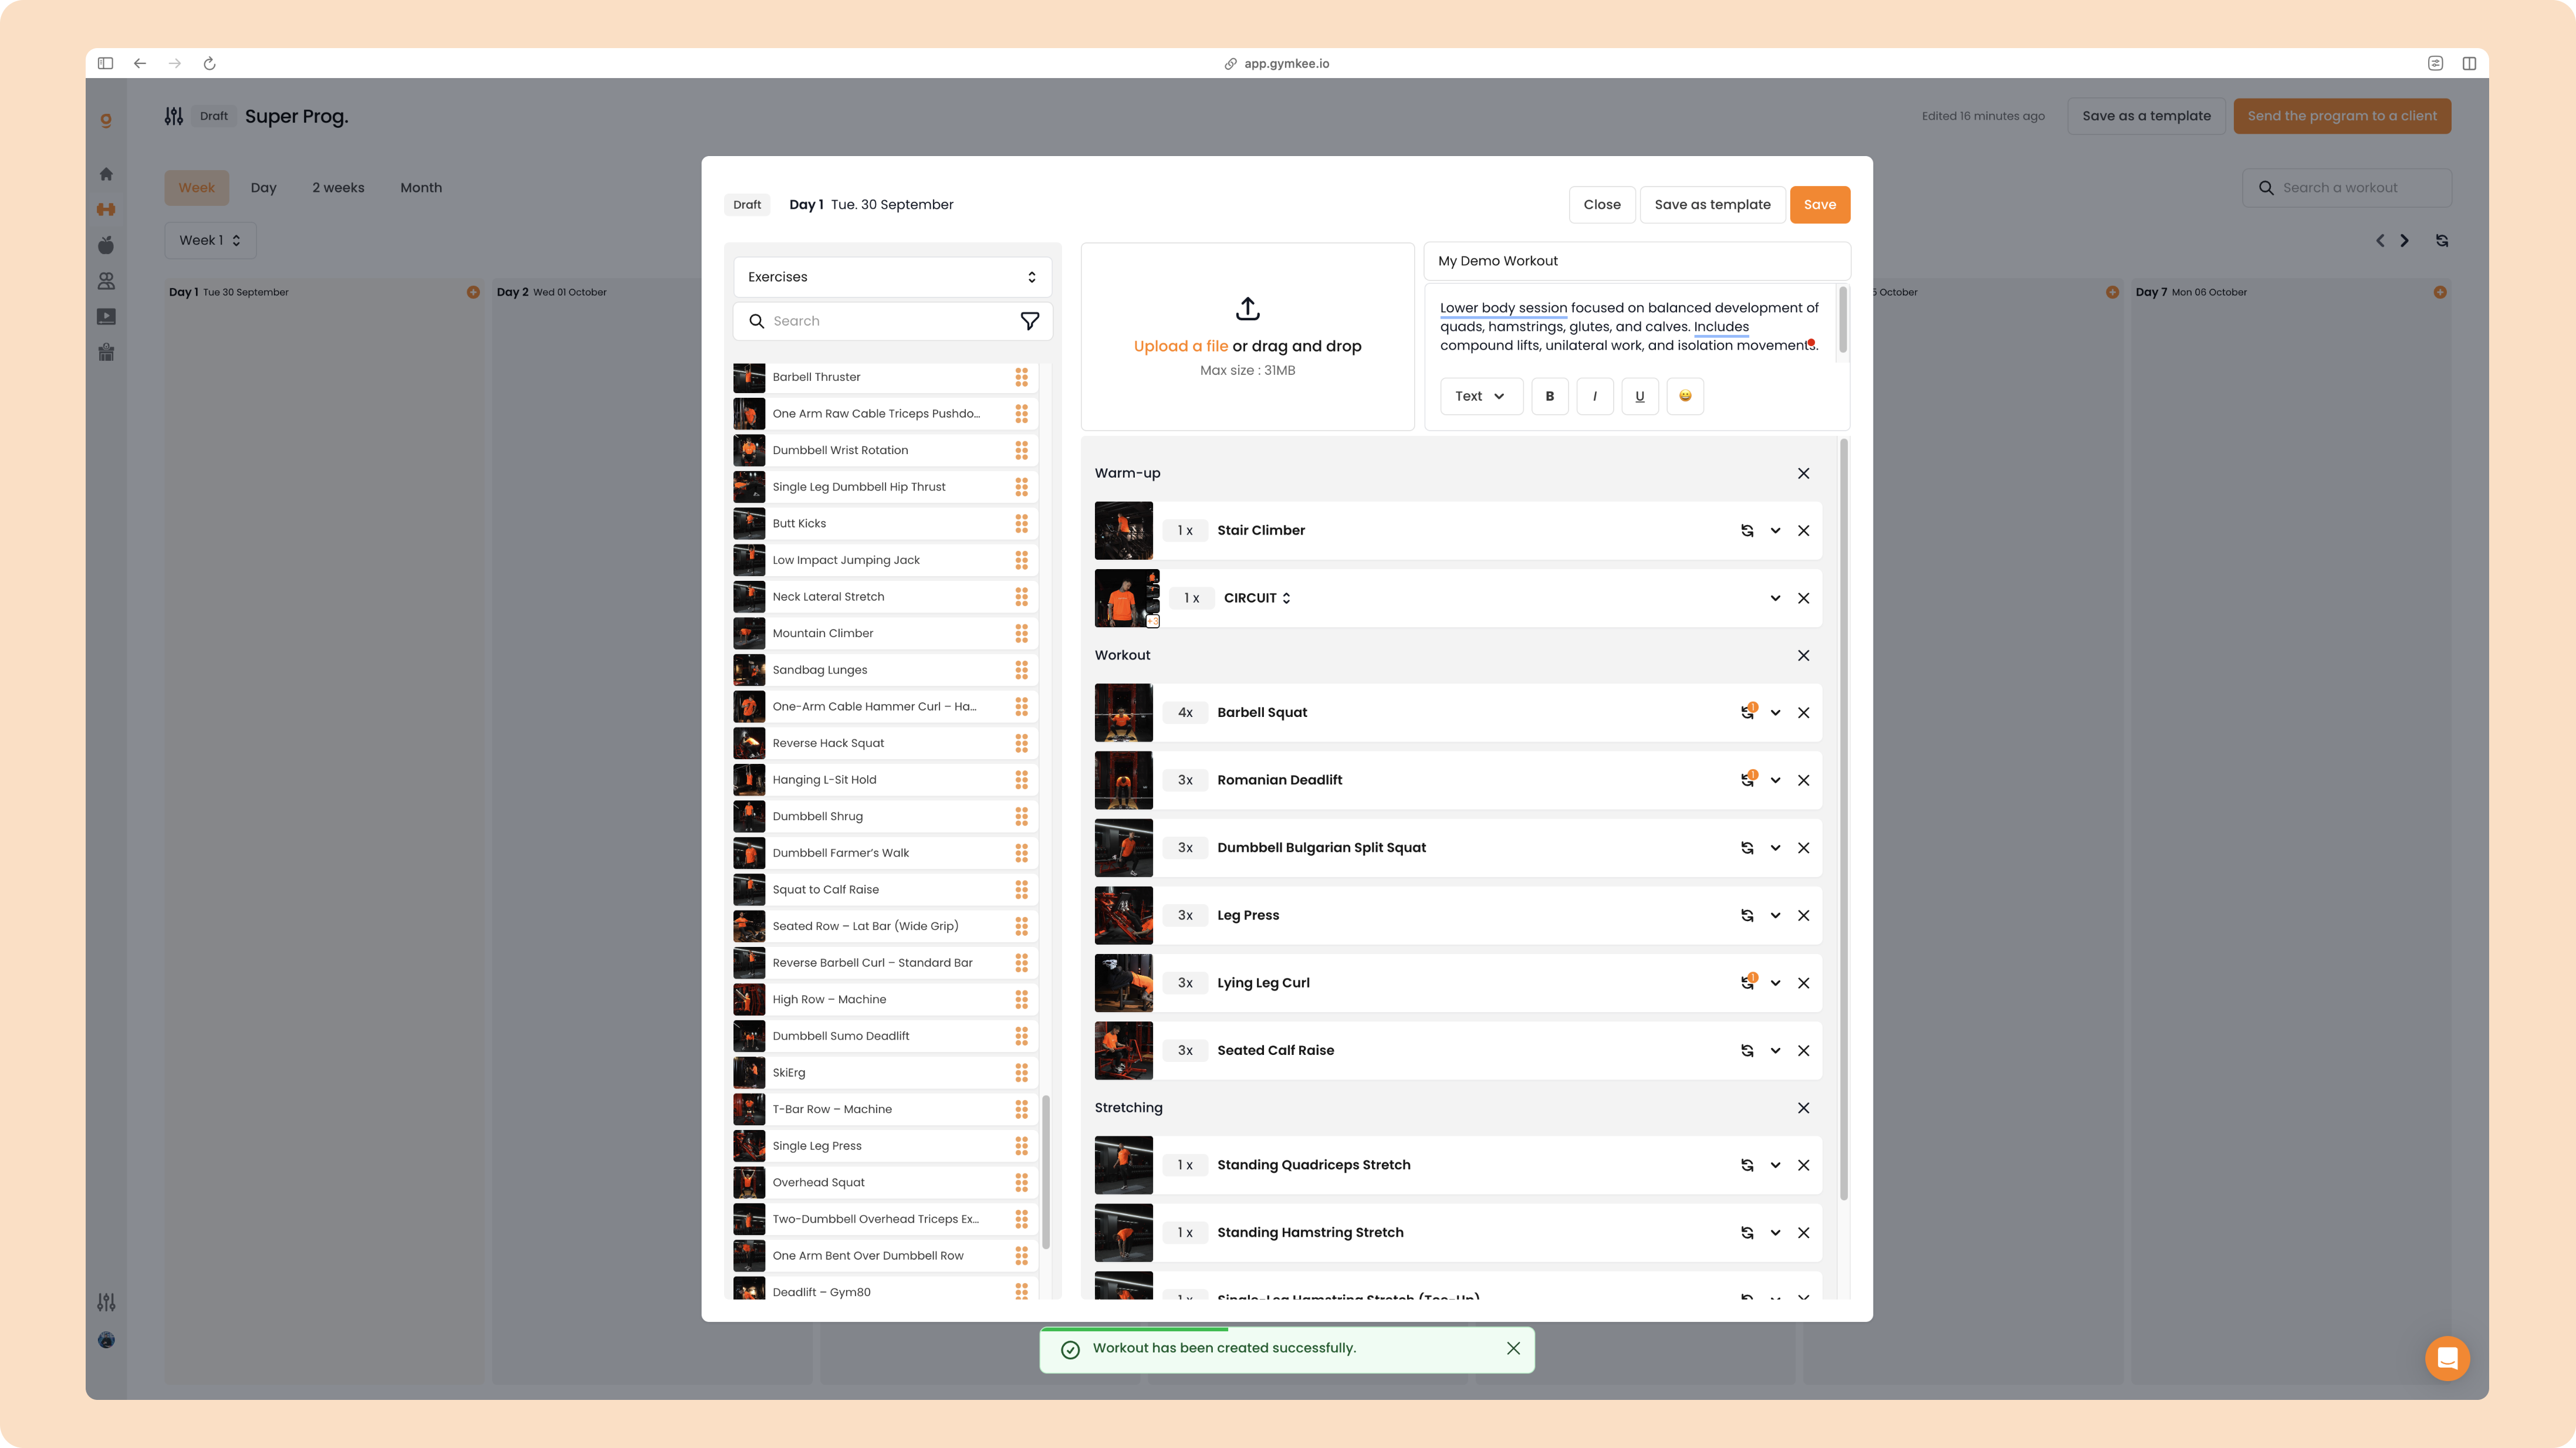This screenshot has height=1448, width=2576.
Task: Edit the 4x sets on Barbell Squat
Action: (1185, 713)
